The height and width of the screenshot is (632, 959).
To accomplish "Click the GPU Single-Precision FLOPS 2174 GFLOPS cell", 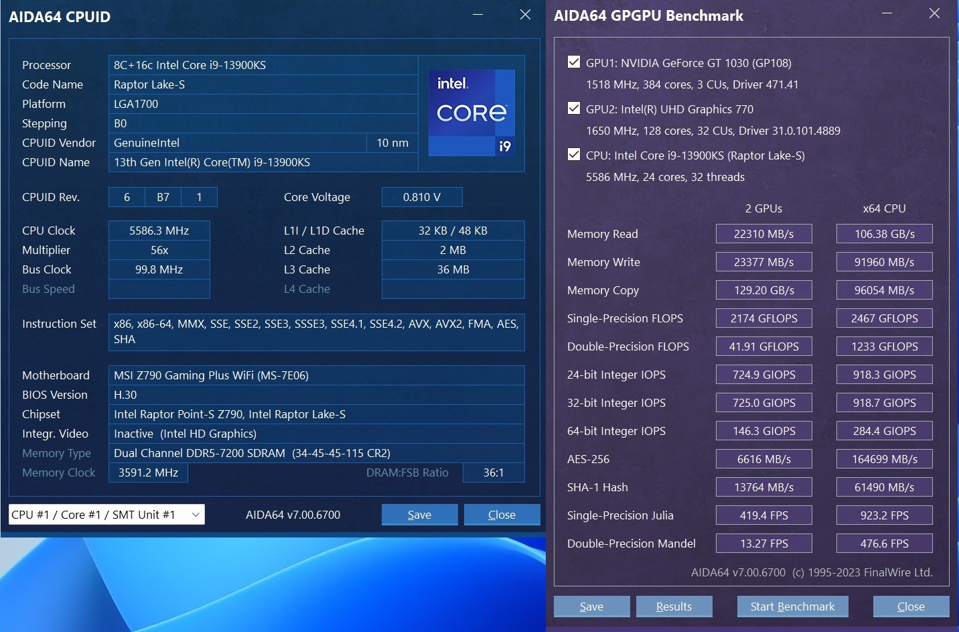I will pos(763,318).
